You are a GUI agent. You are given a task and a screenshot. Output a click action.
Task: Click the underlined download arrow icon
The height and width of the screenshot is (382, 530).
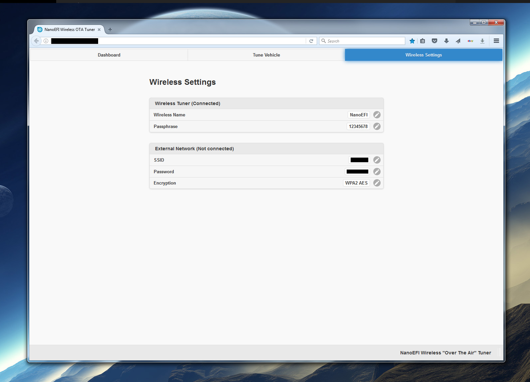point(482,41)
